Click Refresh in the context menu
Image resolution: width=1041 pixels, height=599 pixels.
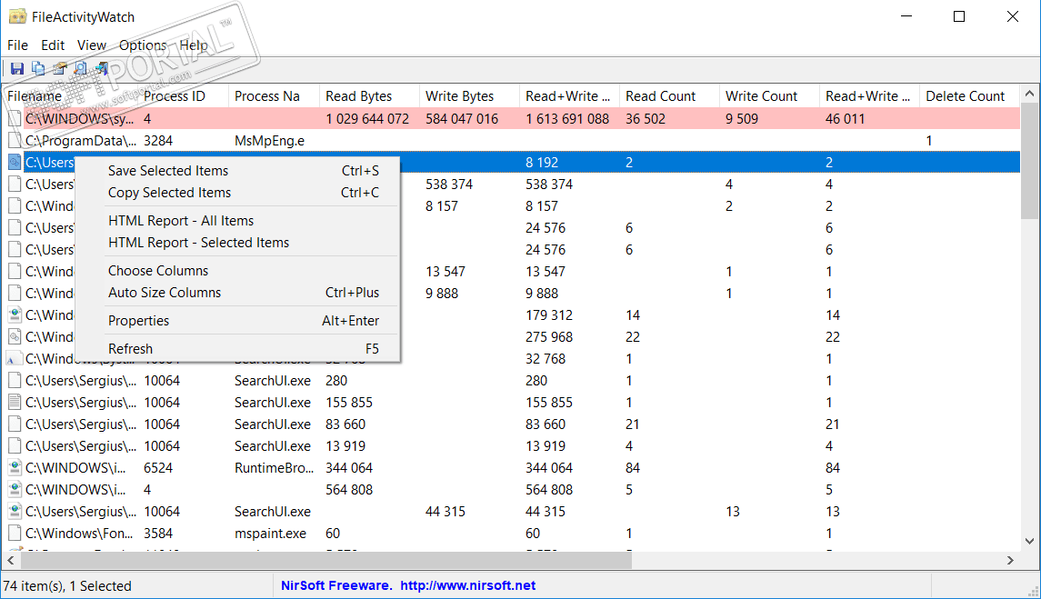[x=237, y=349]
